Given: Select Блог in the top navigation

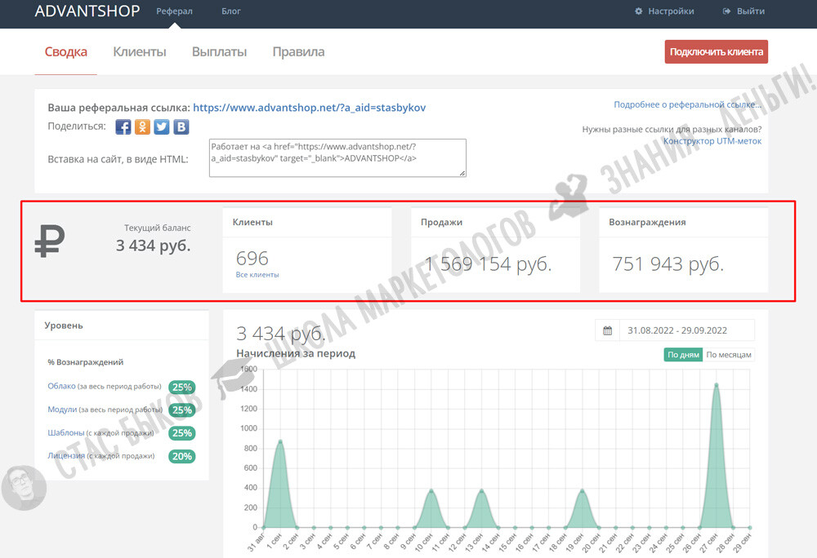Looking at the screenshot, I should pos(231,11).
